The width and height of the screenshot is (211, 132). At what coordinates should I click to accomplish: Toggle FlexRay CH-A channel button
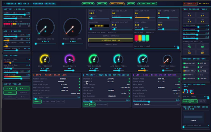(86, 104)
